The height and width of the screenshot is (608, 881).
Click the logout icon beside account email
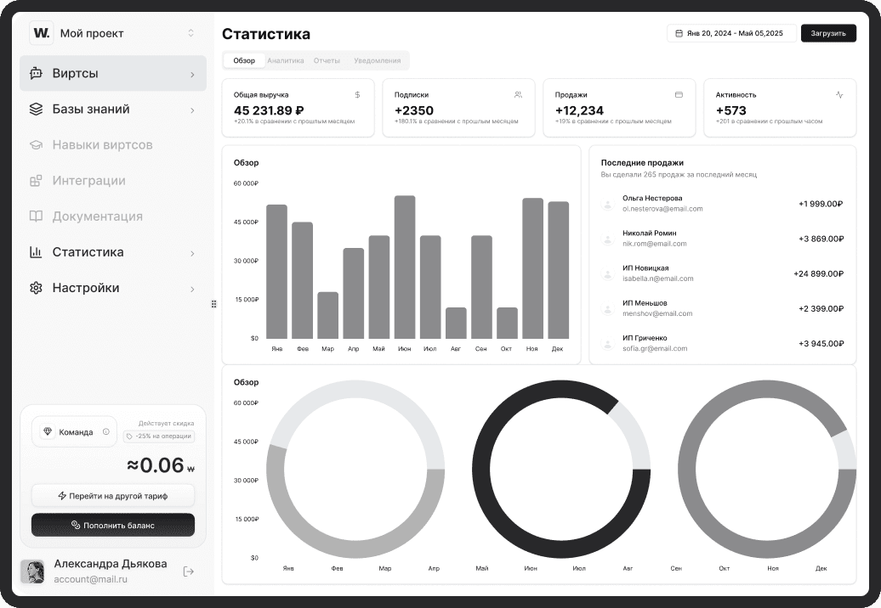coord(189,571)
